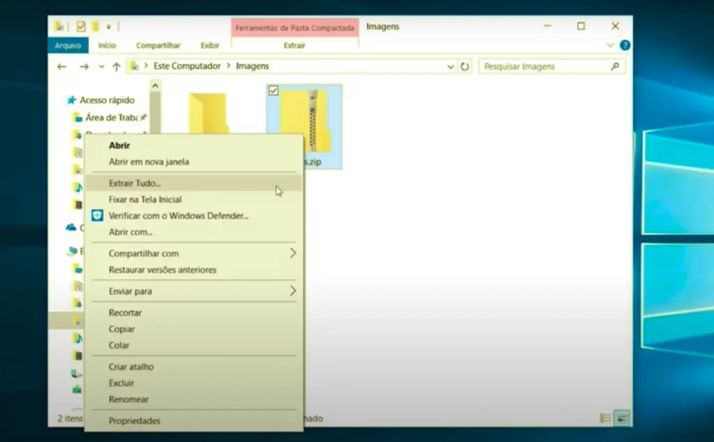Switch to details view icon
Viewport: 714px width, 442px height.
[605, 418]
